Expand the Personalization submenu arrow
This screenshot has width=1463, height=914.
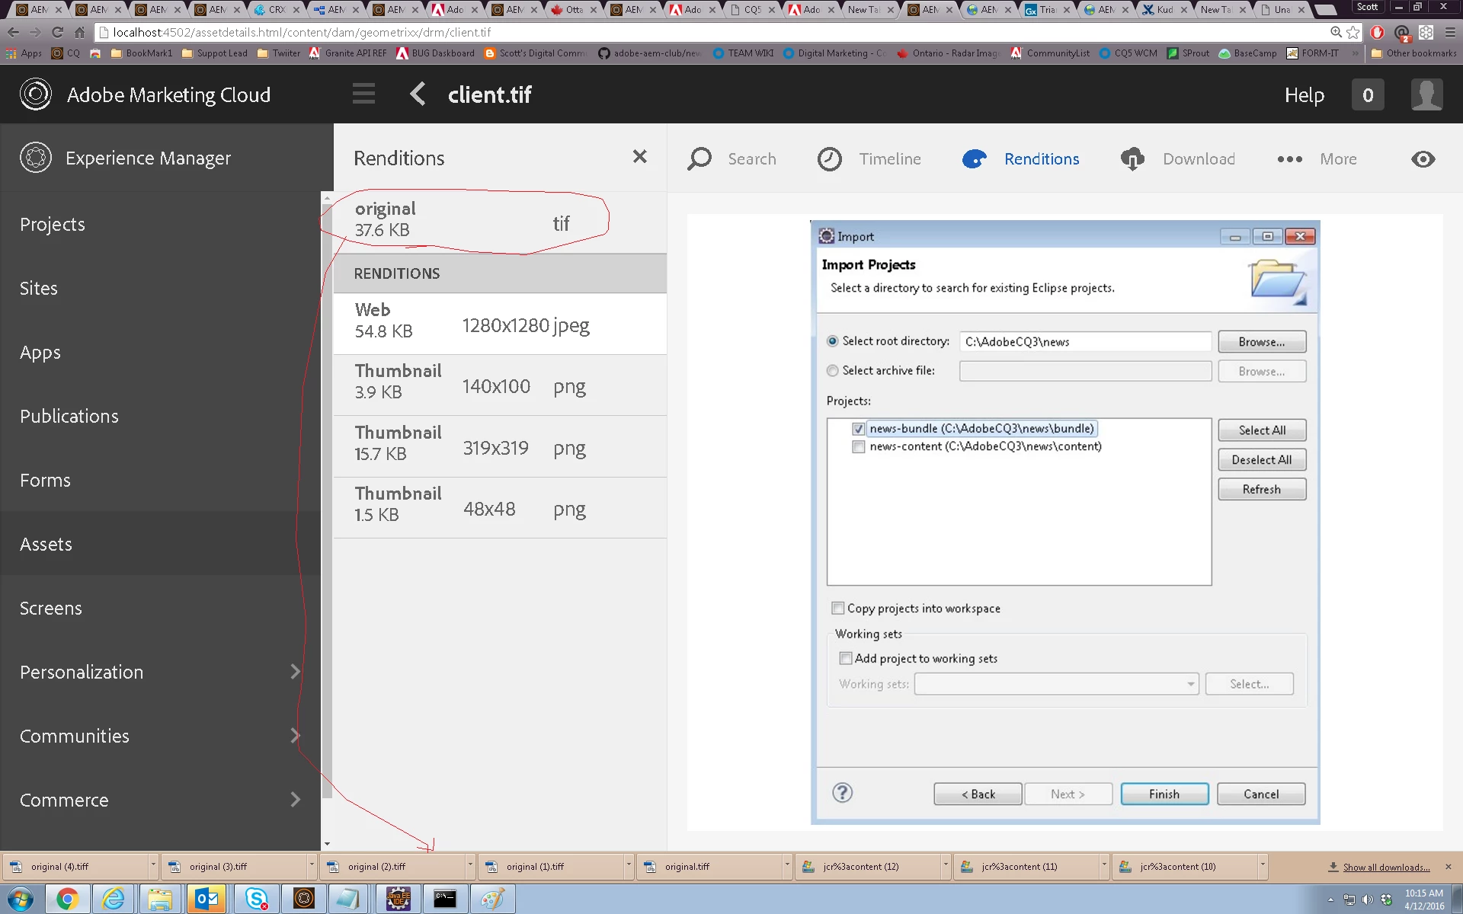(296, 671)
